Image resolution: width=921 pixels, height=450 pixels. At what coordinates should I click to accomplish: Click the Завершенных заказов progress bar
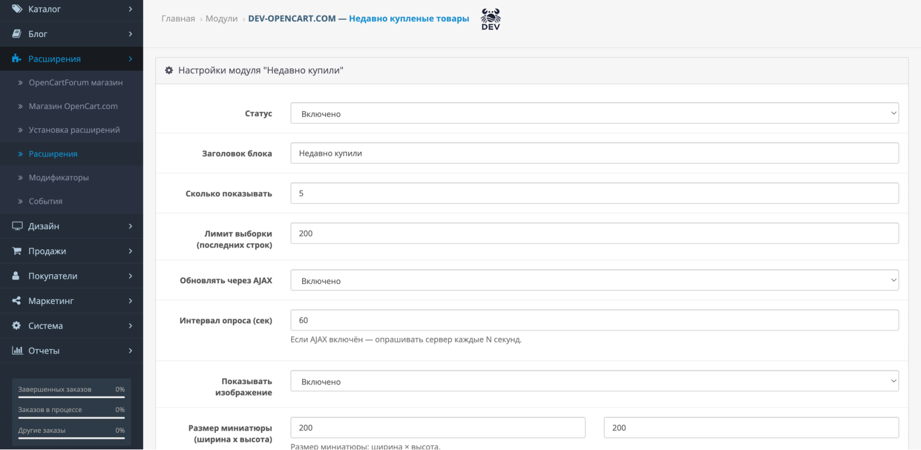(71, 397)
